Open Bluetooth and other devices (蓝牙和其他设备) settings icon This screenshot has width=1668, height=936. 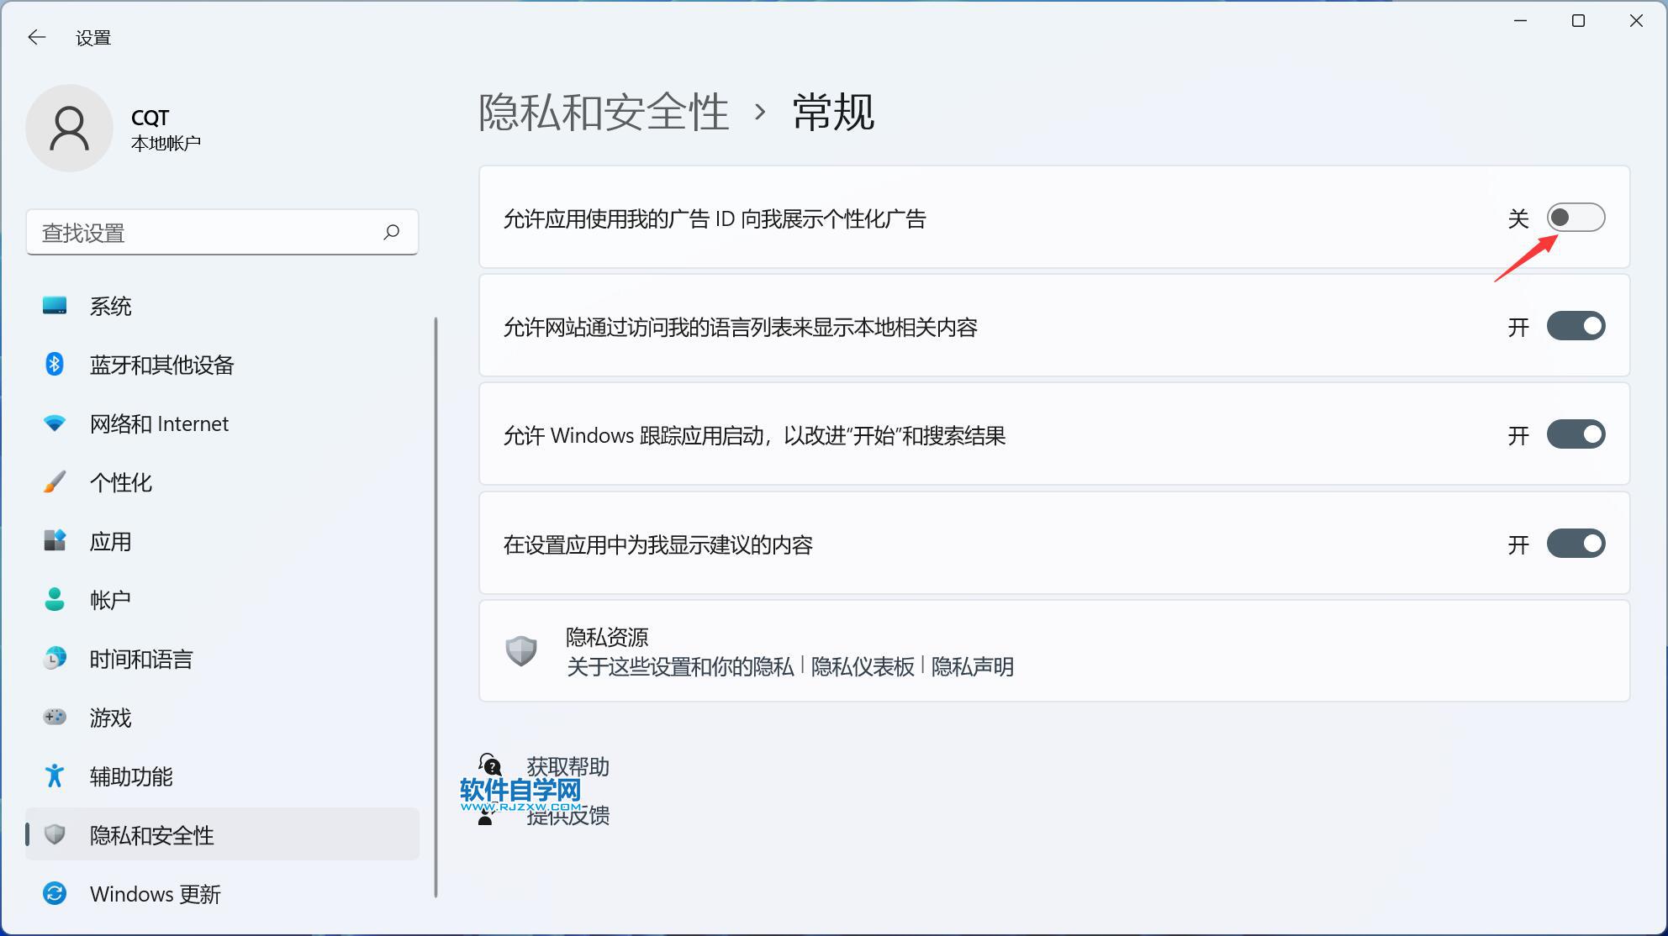[x=55, y=365]
